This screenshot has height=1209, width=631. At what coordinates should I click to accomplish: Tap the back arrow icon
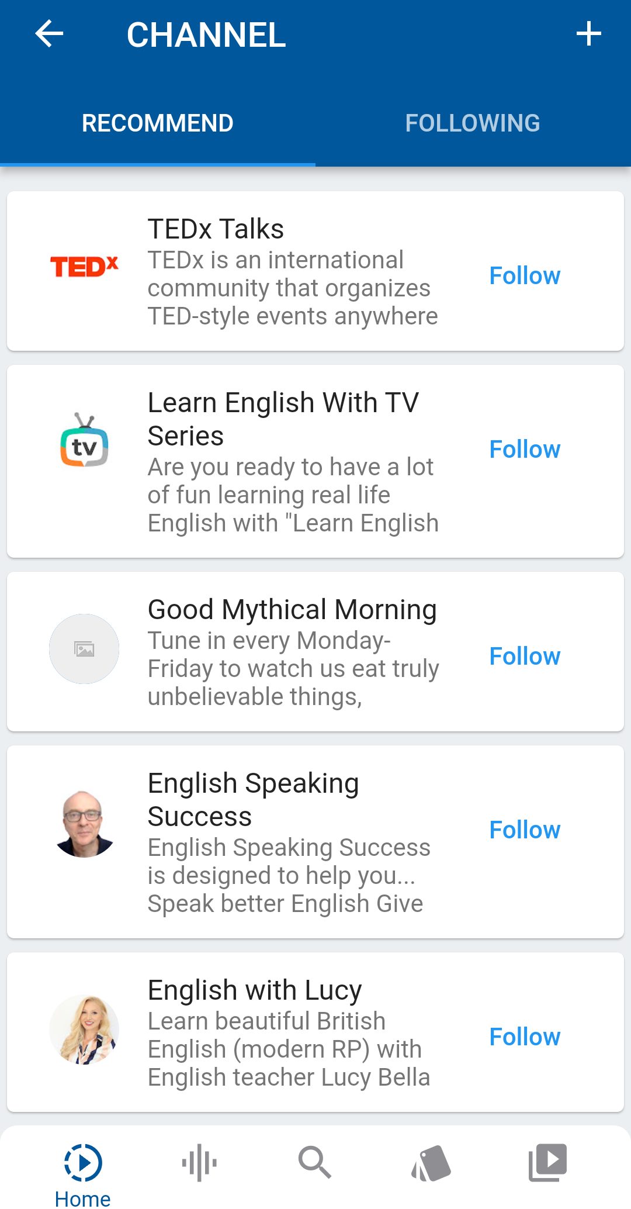[49, 34]
